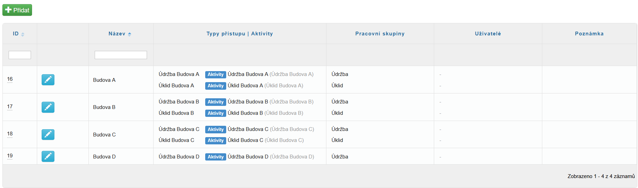Edit the Budova A row pencil icon
This screenshot has height=188, width=638.
[48, 80]
